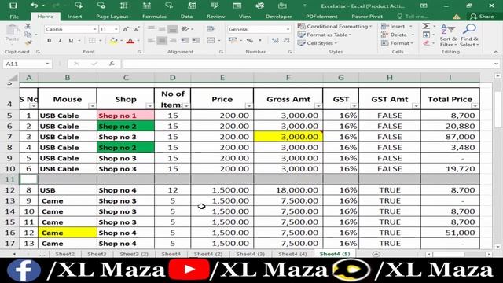Open the Shop column filter dropdown

tap(149, 106)
